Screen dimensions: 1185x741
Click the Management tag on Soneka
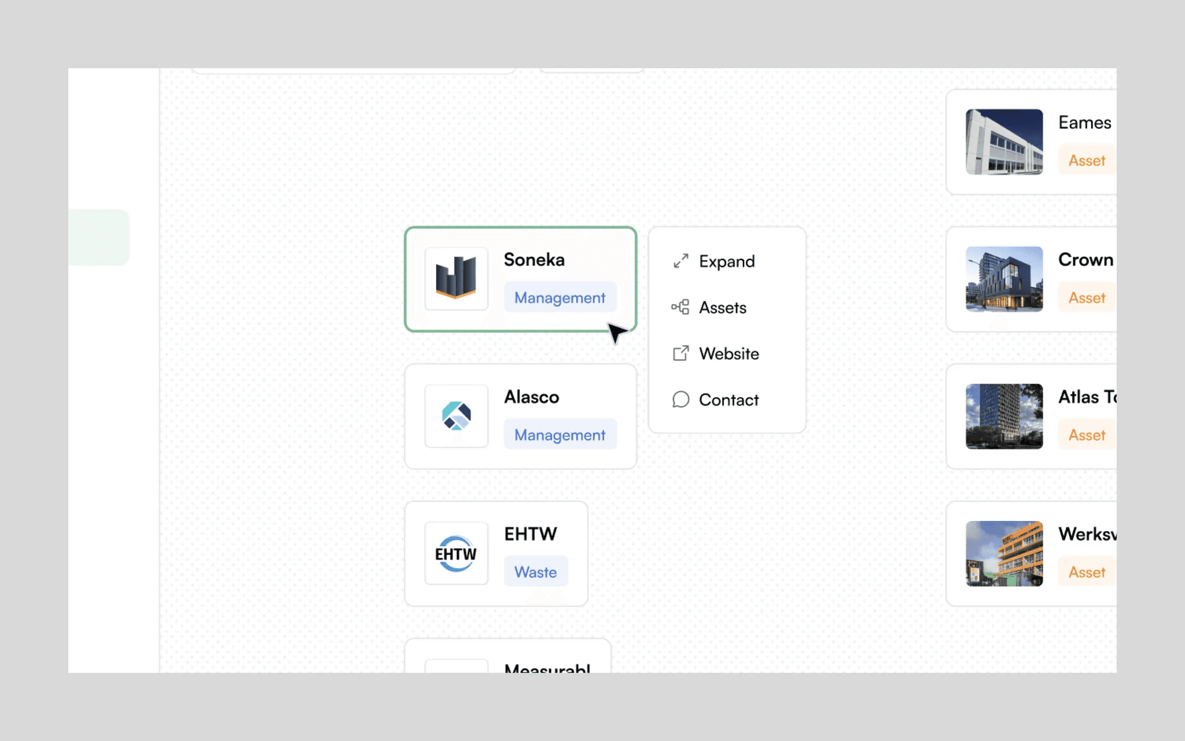(x=560, y=297)
